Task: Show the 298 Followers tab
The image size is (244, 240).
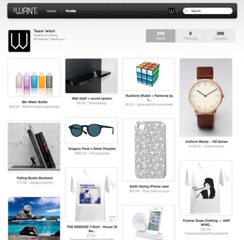Action: click(x=220, y=36)
